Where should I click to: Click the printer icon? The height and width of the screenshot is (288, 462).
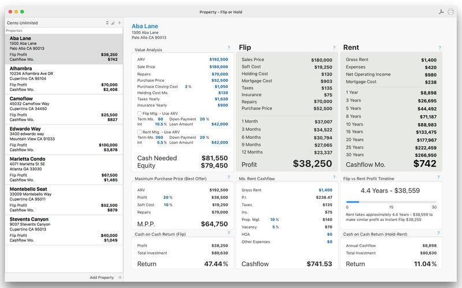click(450, 12)
